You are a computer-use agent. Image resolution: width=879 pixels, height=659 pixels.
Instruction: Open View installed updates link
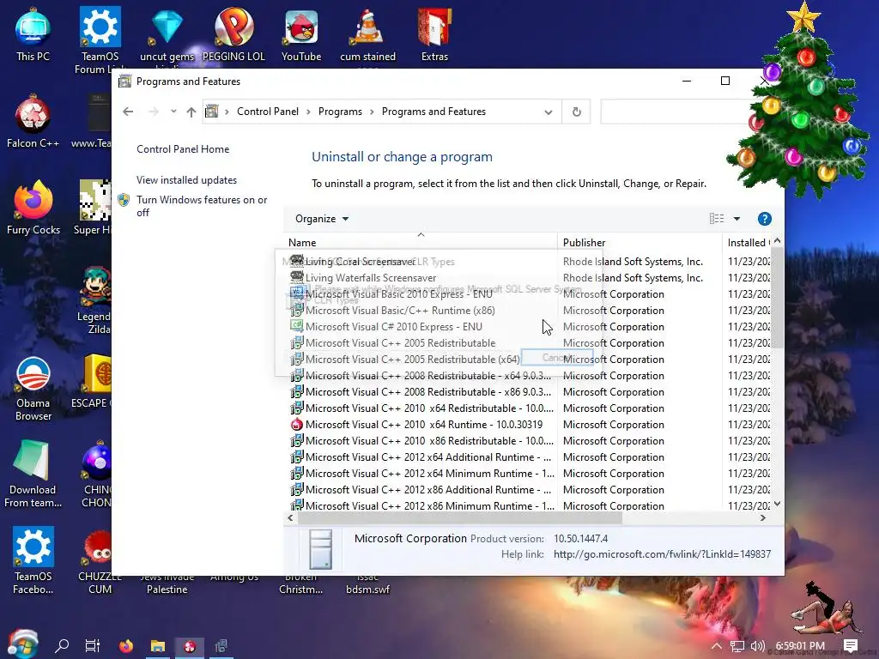pos(186,180)
